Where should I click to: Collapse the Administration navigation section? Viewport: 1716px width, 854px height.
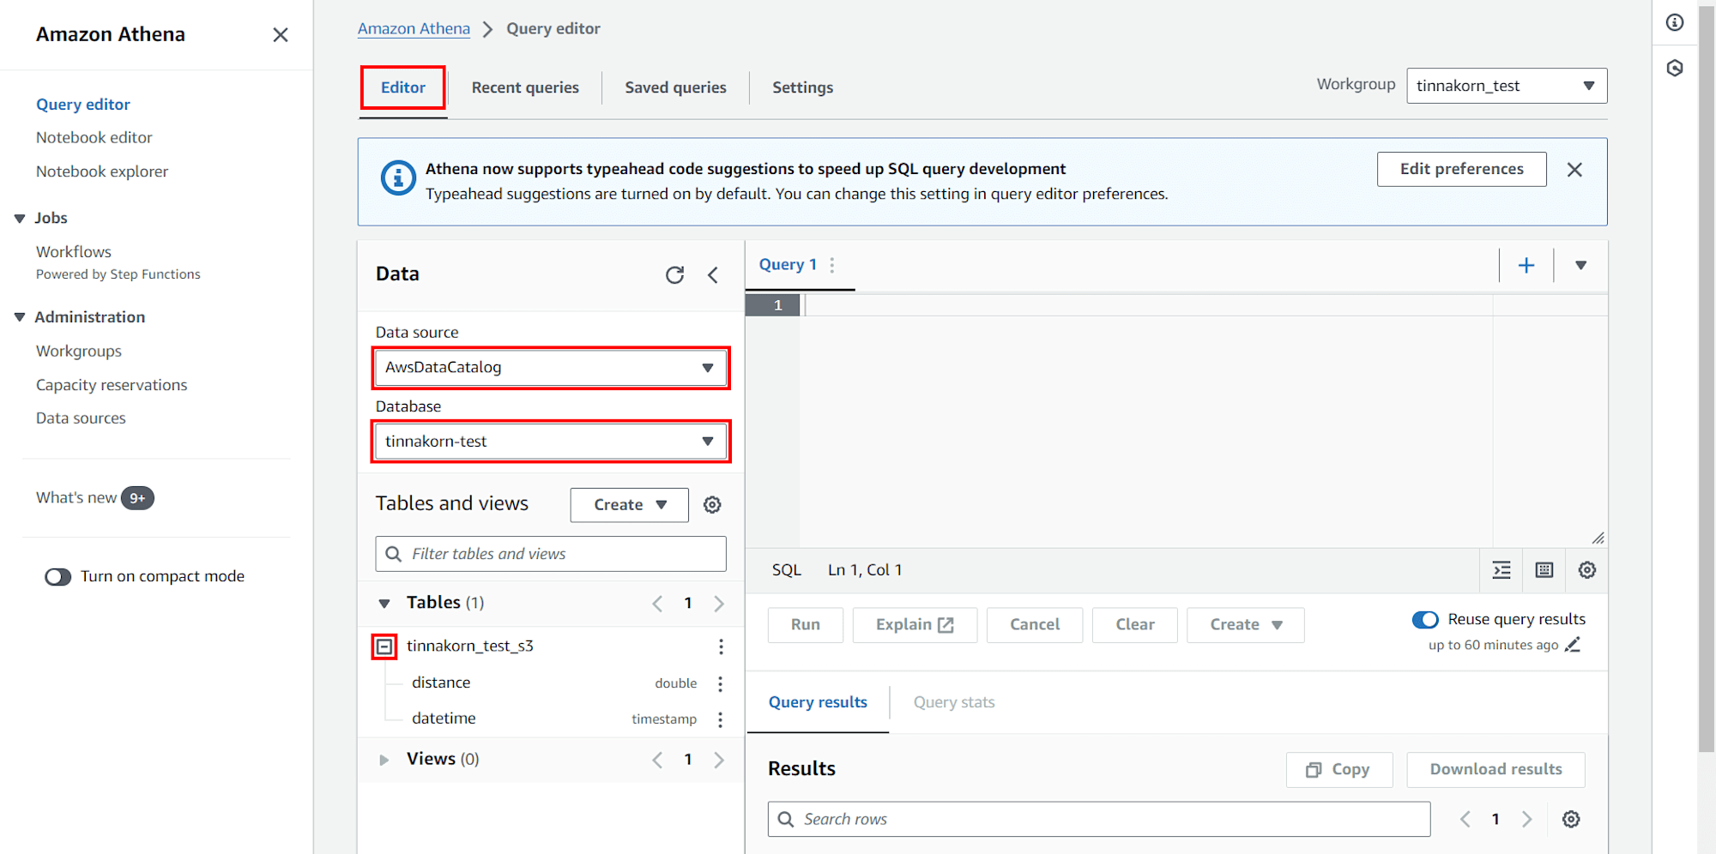[x=20, y=317]
